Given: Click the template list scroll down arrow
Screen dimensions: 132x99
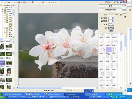Looking at the screenshot, I should 121,88.
